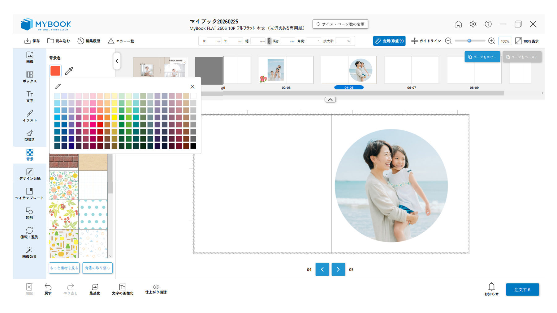557x313 pixels.
Task: Go to next page spread arrow
Action: point(338,269)
